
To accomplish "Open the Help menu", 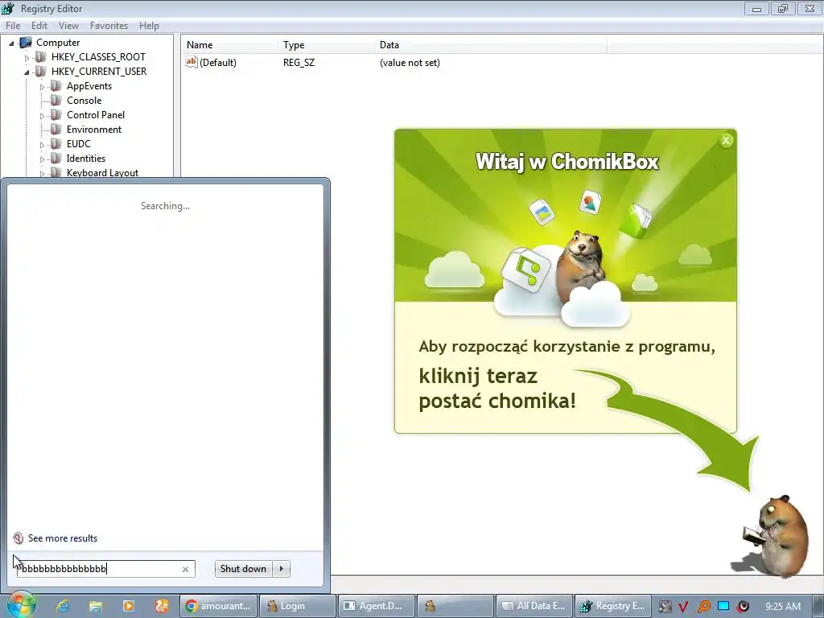I will [149, 25].
